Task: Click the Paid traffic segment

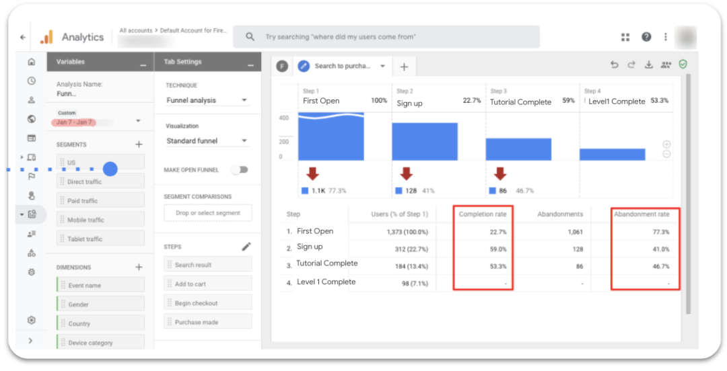Action: [100, 200]
